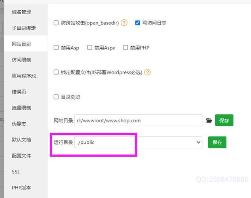251x198 pixels.
Task: Open the 错误页 tab
Action: (26, 92)
